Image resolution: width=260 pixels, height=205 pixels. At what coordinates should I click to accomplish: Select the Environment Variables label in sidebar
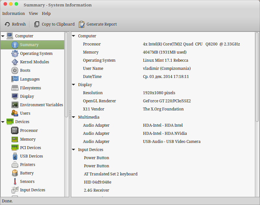click(41, 105)
